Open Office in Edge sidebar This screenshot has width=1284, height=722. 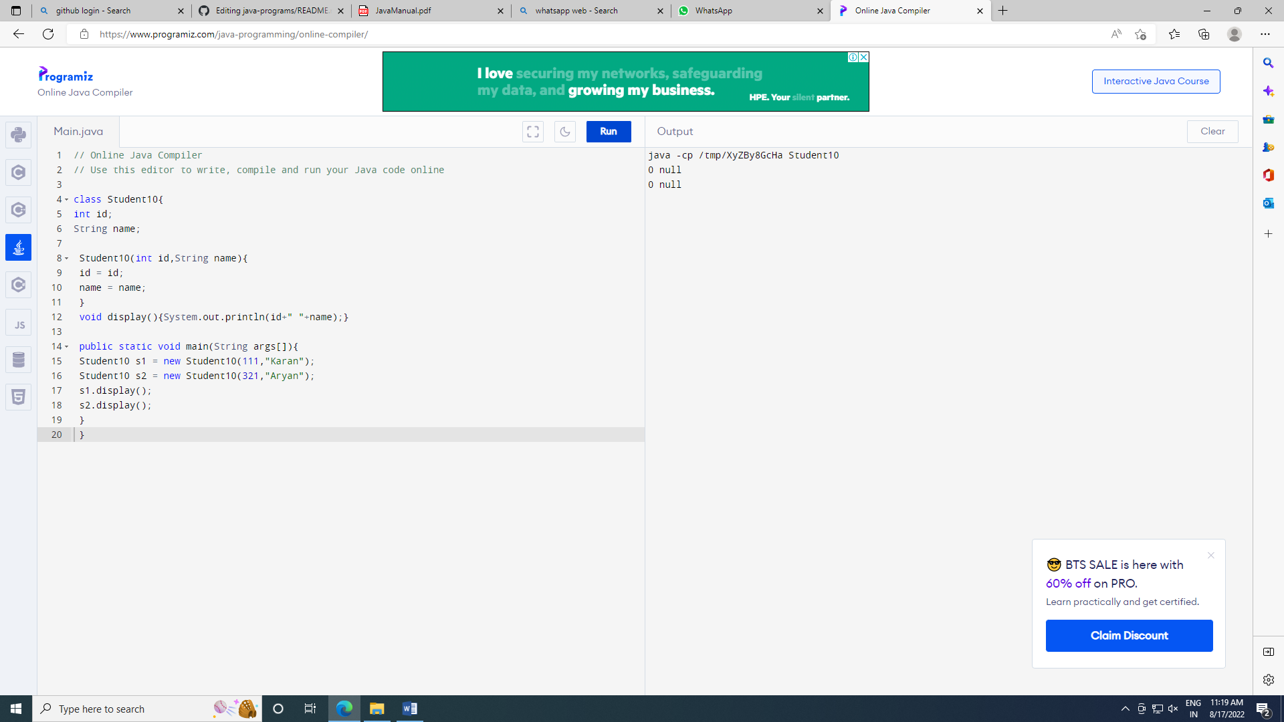pyautogui.click(x=1268, y=175)
